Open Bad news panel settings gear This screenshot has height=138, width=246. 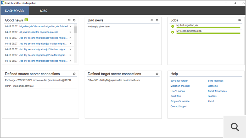click(157, 20)
